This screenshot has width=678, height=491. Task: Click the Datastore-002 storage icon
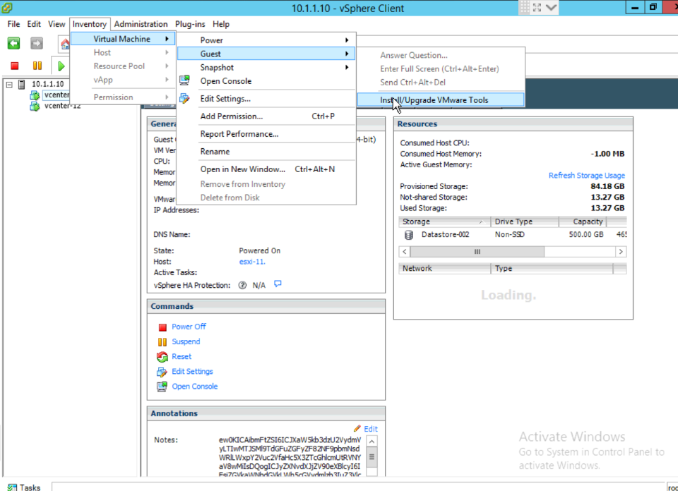(x=410, y=234)
